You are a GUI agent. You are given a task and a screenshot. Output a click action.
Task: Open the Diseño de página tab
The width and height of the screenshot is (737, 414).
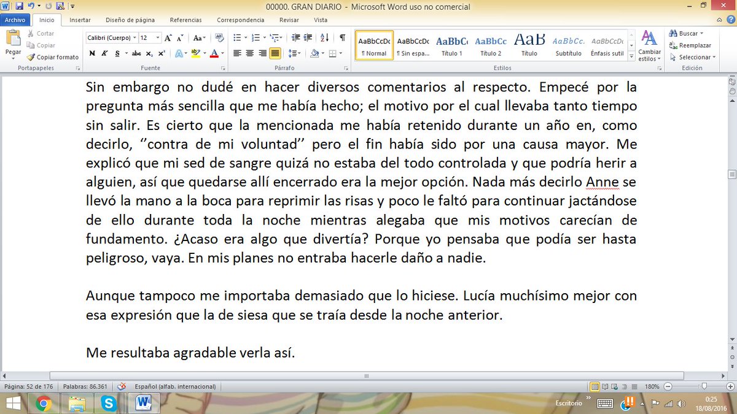point(130,20)
